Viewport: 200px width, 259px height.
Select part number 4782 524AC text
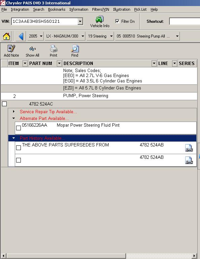41,104
